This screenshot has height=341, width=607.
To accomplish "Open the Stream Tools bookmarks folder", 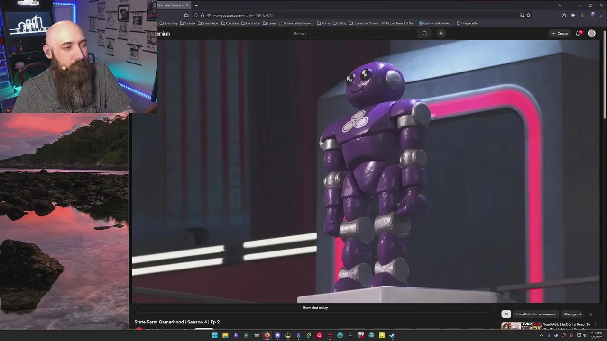I will click(x=208, y=23).
